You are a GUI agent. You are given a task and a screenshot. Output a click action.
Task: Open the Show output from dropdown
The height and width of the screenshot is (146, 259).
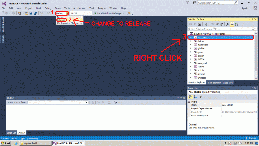(86, 103)
